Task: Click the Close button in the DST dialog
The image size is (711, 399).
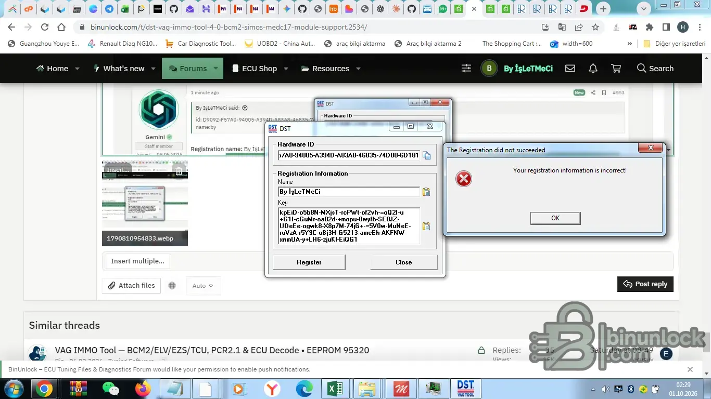Action: tap(403, 262)
